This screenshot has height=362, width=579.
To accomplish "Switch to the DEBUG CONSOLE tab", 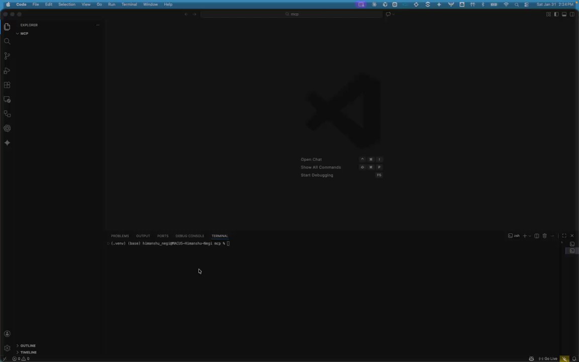I will click(x=190, y=236).
